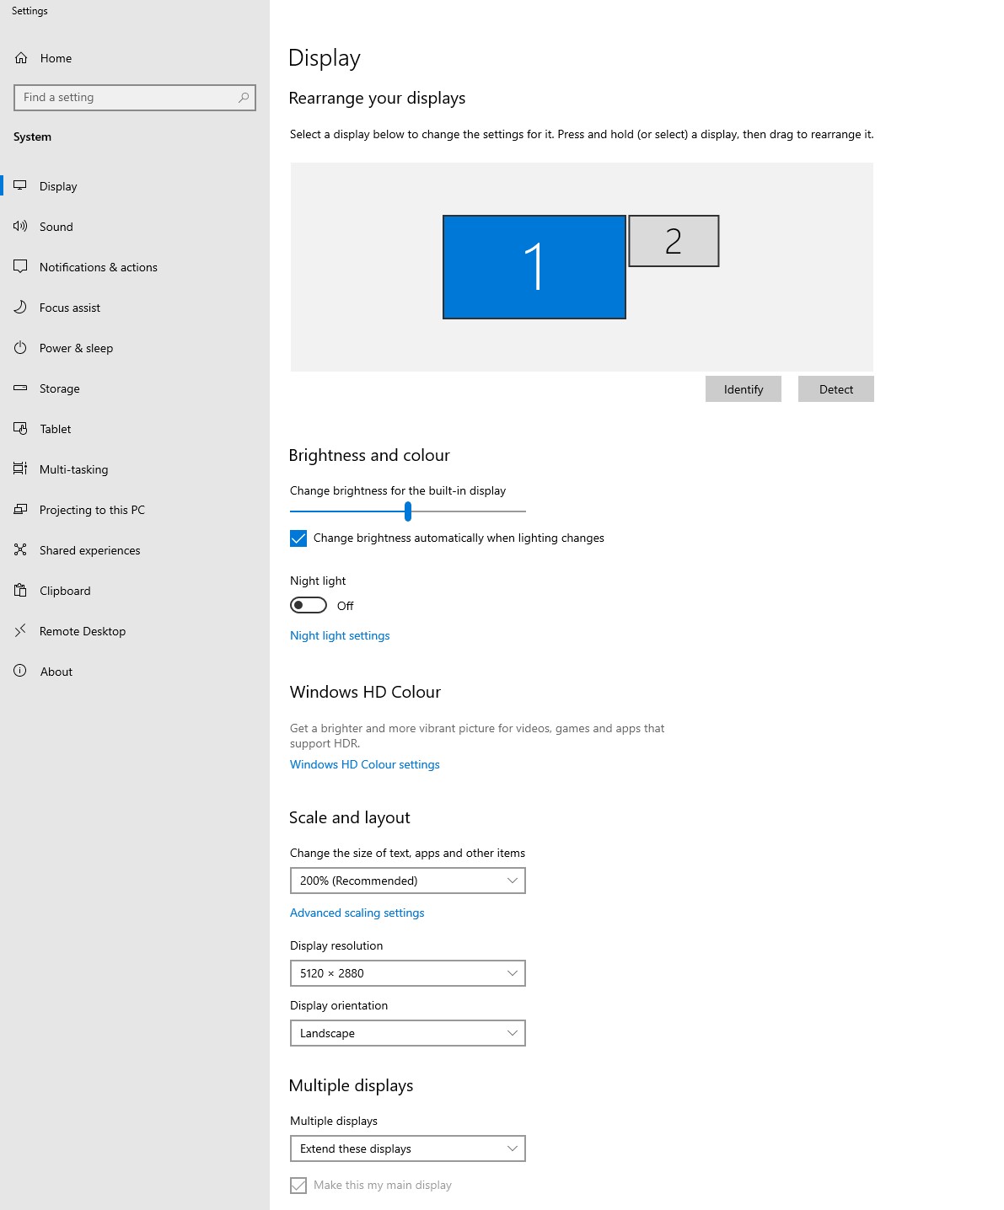The image size is (1004, 1210).
Task: Open Shared experiences settings
Action: click(x=135, y=550)
